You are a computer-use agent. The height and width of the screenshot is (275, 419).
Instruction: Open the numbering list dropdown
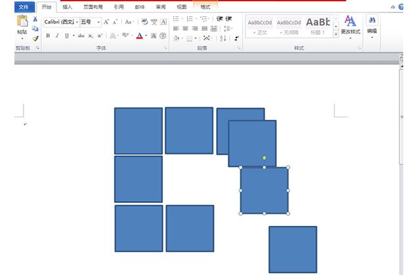tap(196, 19)
